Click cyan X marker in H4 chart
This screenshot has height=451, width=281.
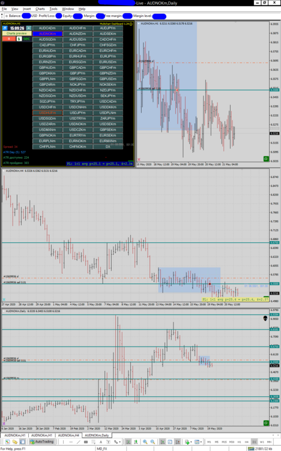coord(4,299)
